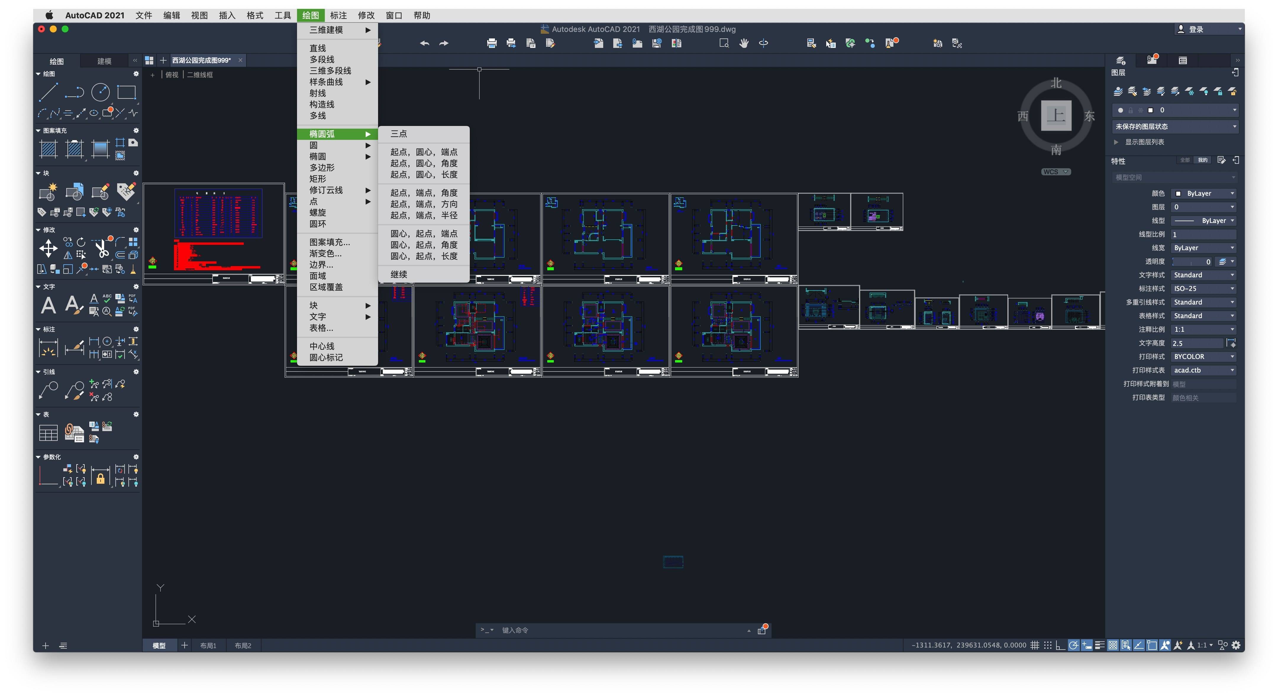Click the Pan hand tool in toolbar

[744, 44]
